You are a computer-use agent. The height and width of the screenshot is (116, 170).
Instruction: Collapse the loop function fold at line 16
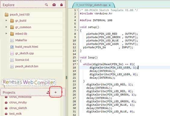tap(77, 61)
